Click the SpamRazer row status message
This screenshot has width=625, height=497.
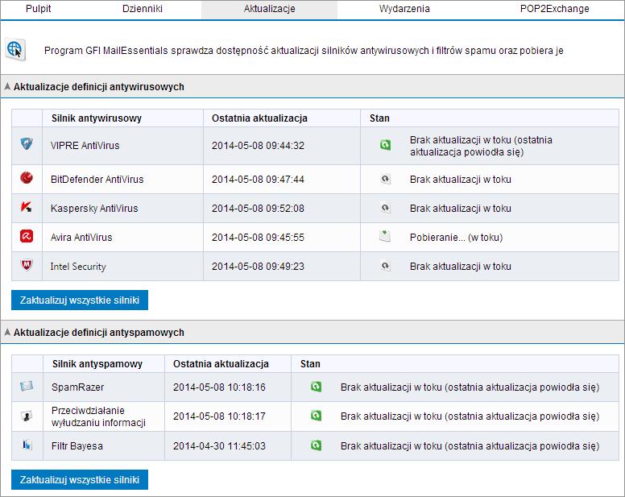click(470, 387)
